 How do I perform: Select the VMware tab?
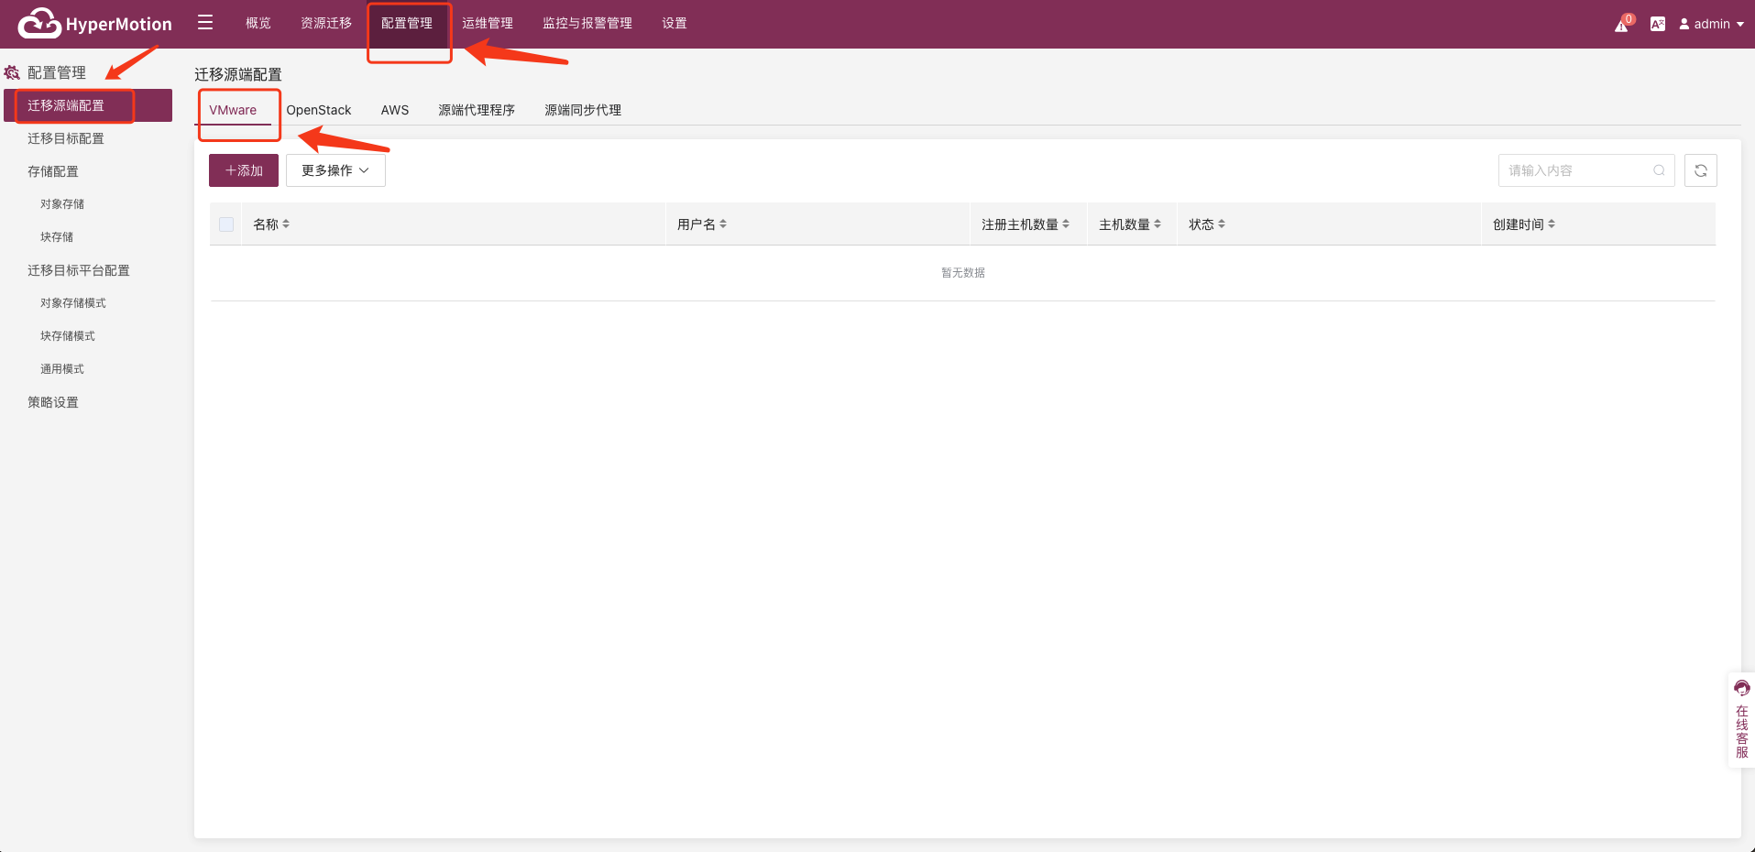233,110
